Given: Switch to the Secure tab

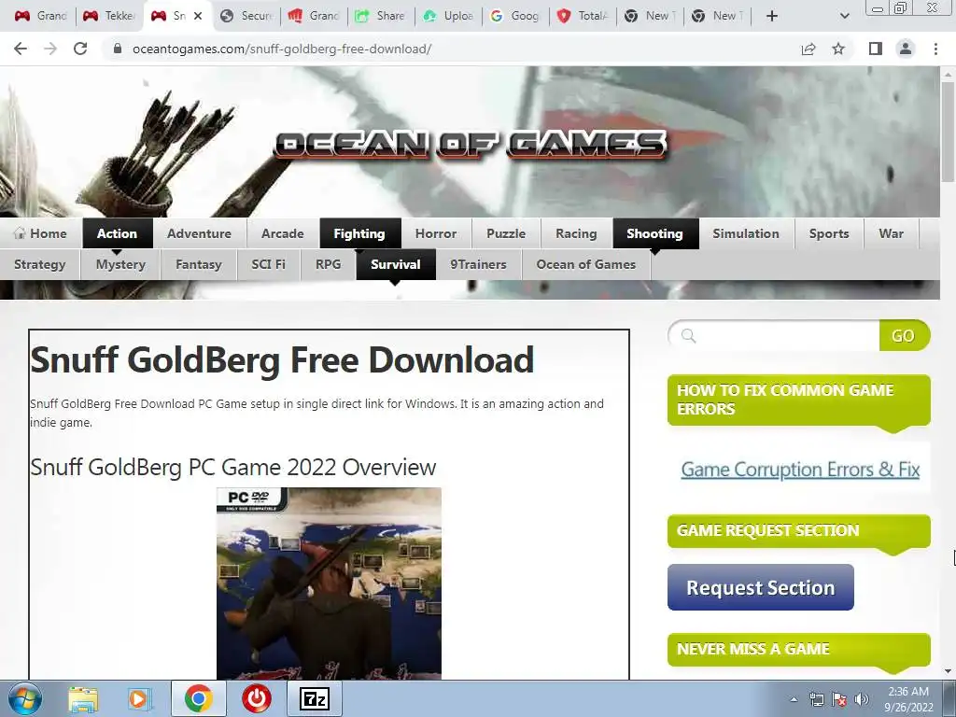Looking at the screenshot, I should [x=246, y=17].
